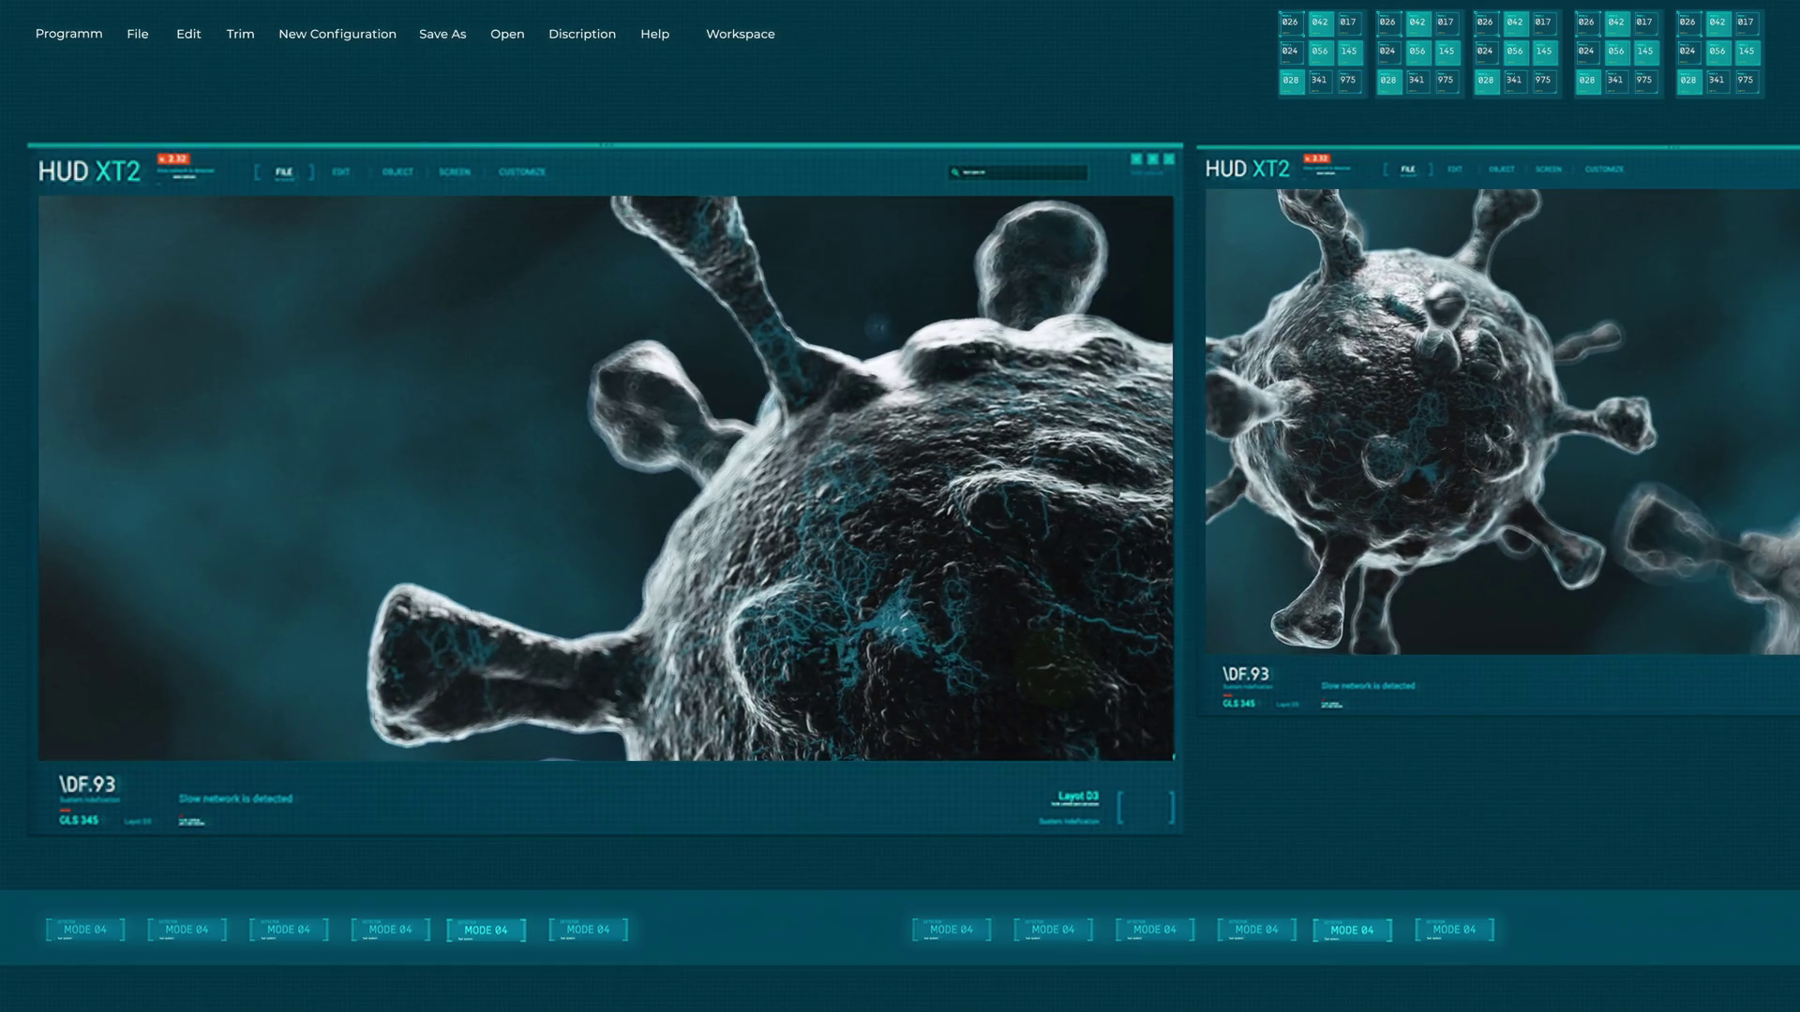Click the \DF.93 label in right HUD window
Screen dimensions: 1800x1012
click(1245, 674)
